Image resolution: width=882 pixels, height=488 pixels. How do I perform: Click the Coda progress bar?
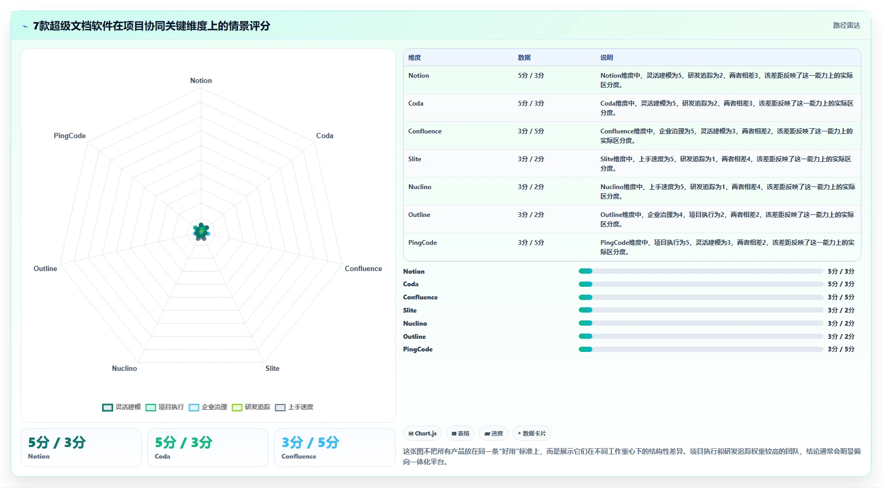[701, 284]
